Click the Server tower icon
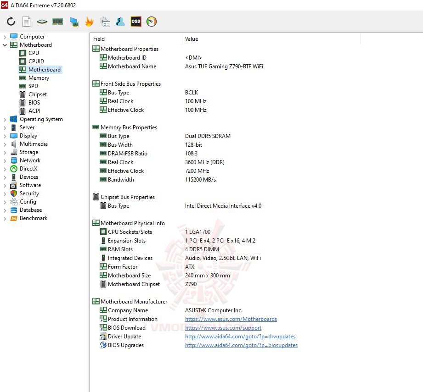The width and height of the screenshot is (423, 392). pos(13,127)
